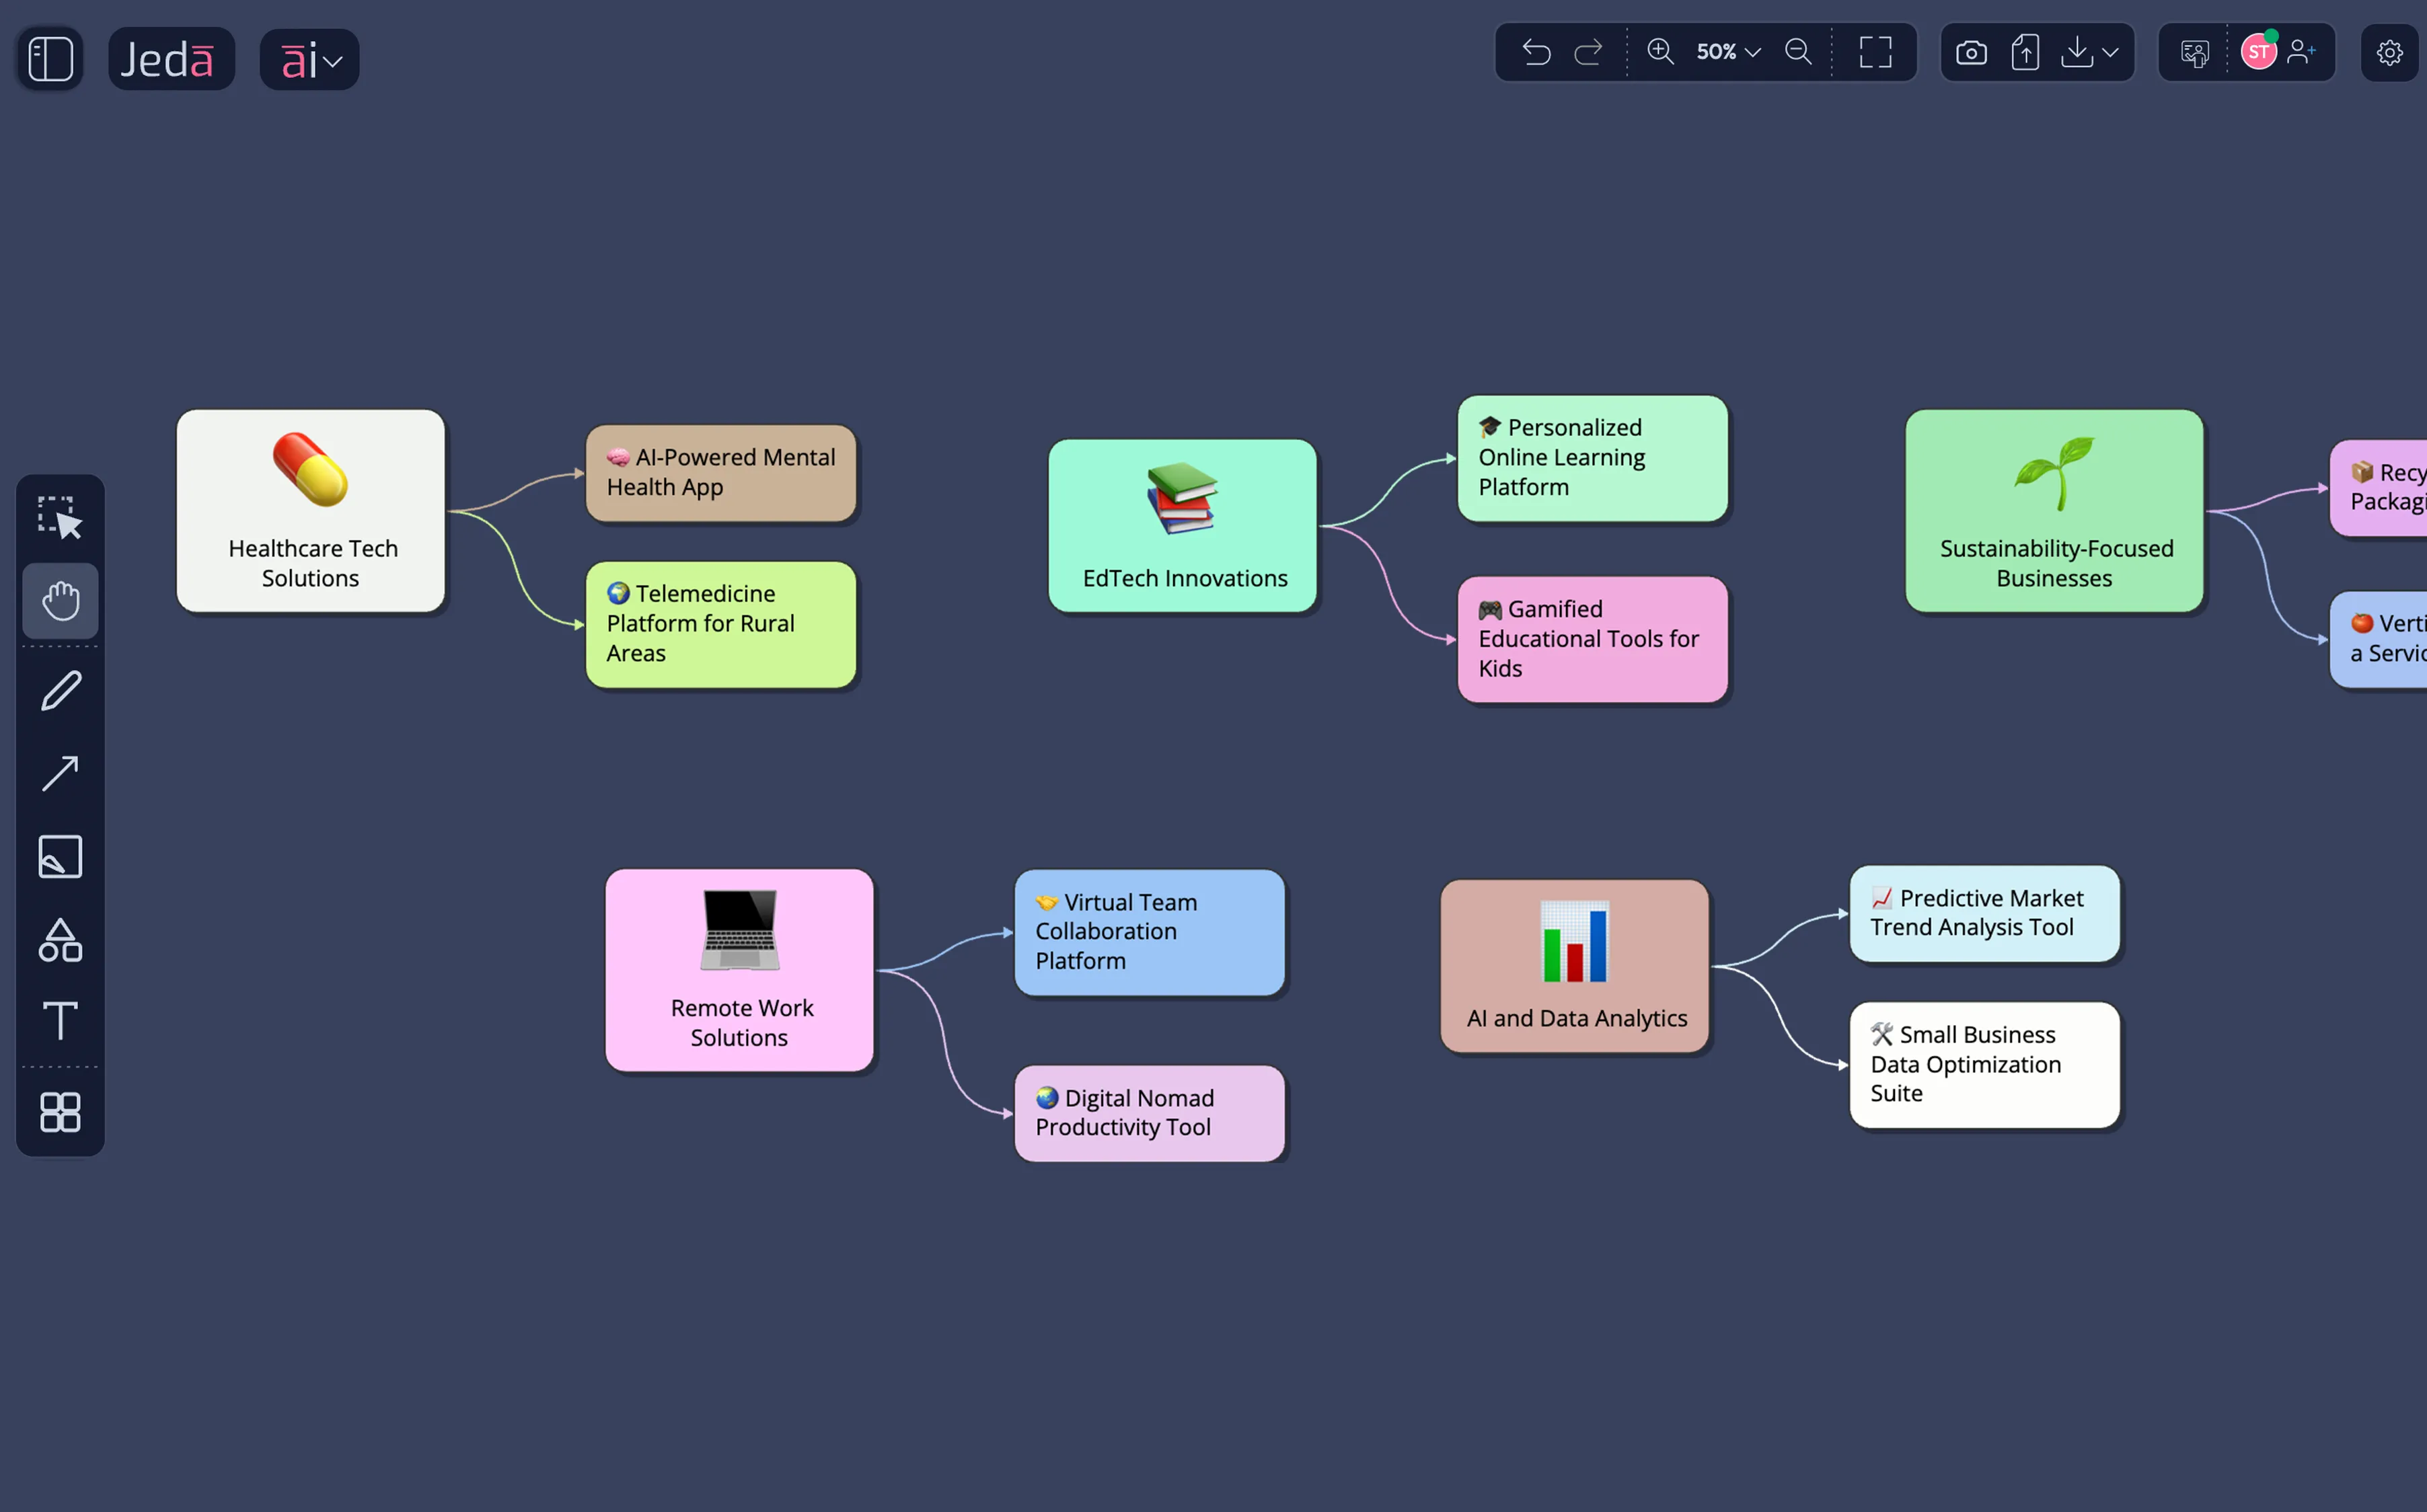
Task: Select the pencil drawing tool
Action: [60, 691]
